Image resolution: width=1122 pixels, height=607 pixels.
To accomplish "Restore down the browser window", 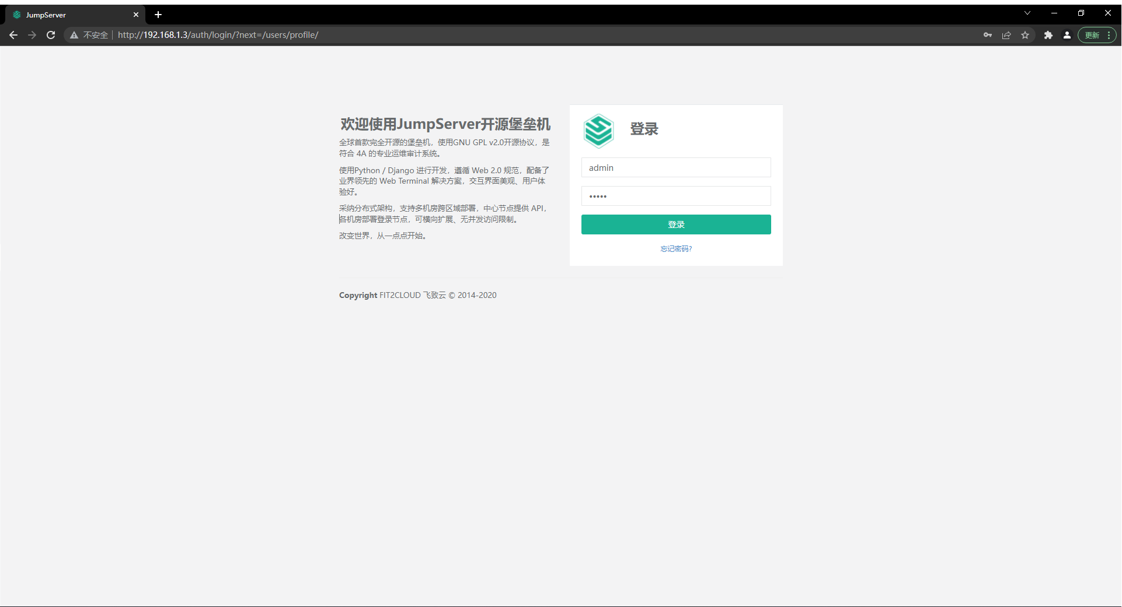I will point(1081,13).
